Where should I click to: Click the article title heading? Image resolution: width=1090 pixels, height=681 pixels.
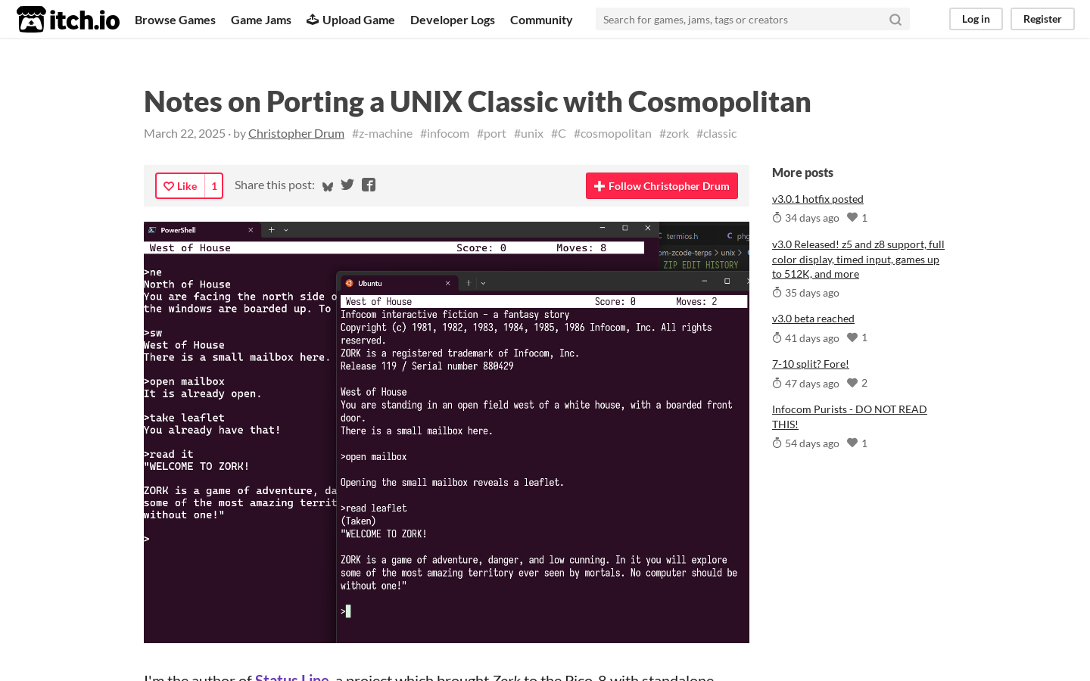(478, 101)
